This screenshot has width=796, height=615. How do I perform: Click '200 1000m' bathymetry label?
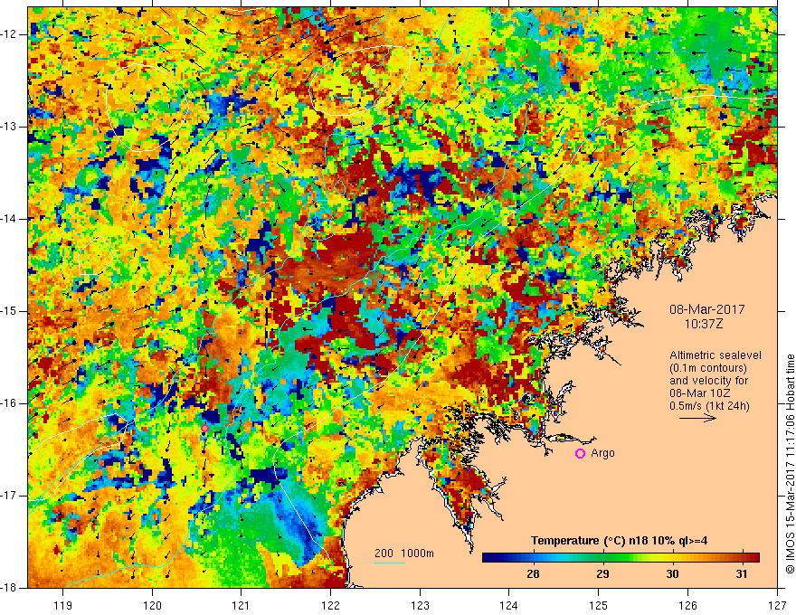coord(404,553)
